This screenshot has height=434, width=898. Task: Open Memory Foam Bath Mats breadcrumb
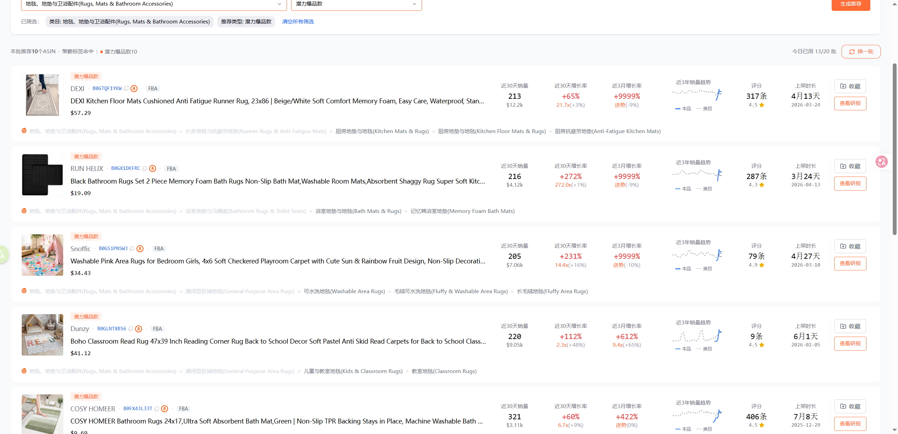pos(462,211)
